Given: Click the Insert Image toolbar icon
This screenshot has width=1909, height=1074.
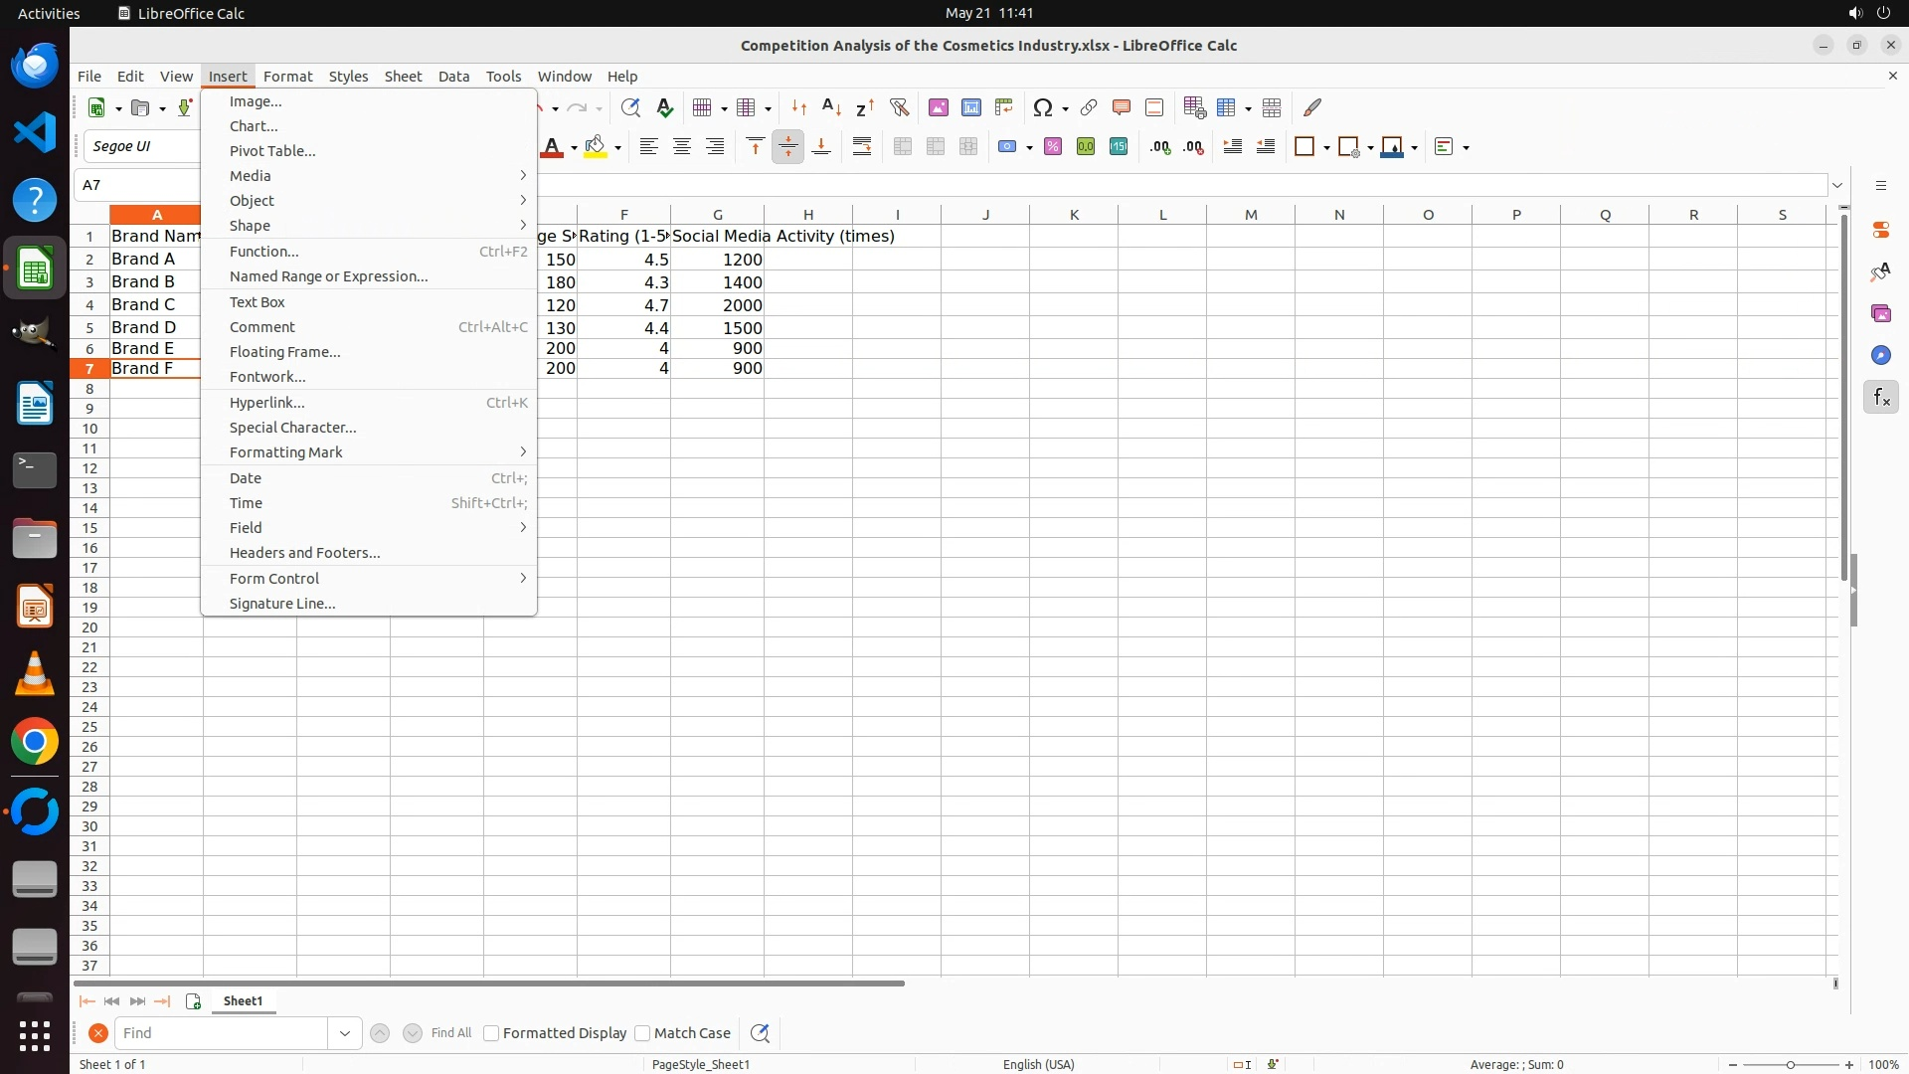Looking at the screenshot, I should tap(938, 107).
